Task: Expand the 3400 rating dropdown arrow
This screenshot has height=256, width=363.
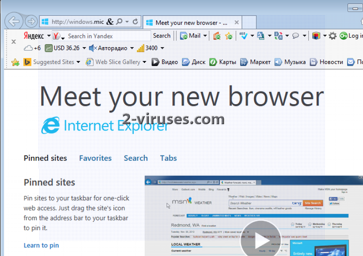Action: (162, 48)
